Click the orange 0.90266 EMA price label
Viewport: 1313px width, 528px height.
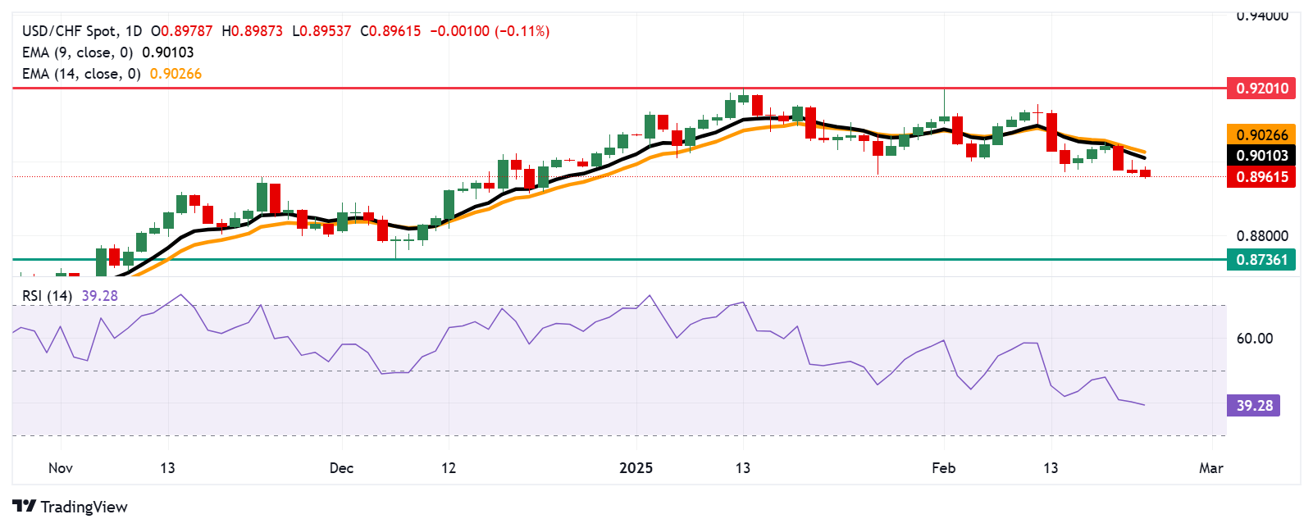(x=1261, y=134)
